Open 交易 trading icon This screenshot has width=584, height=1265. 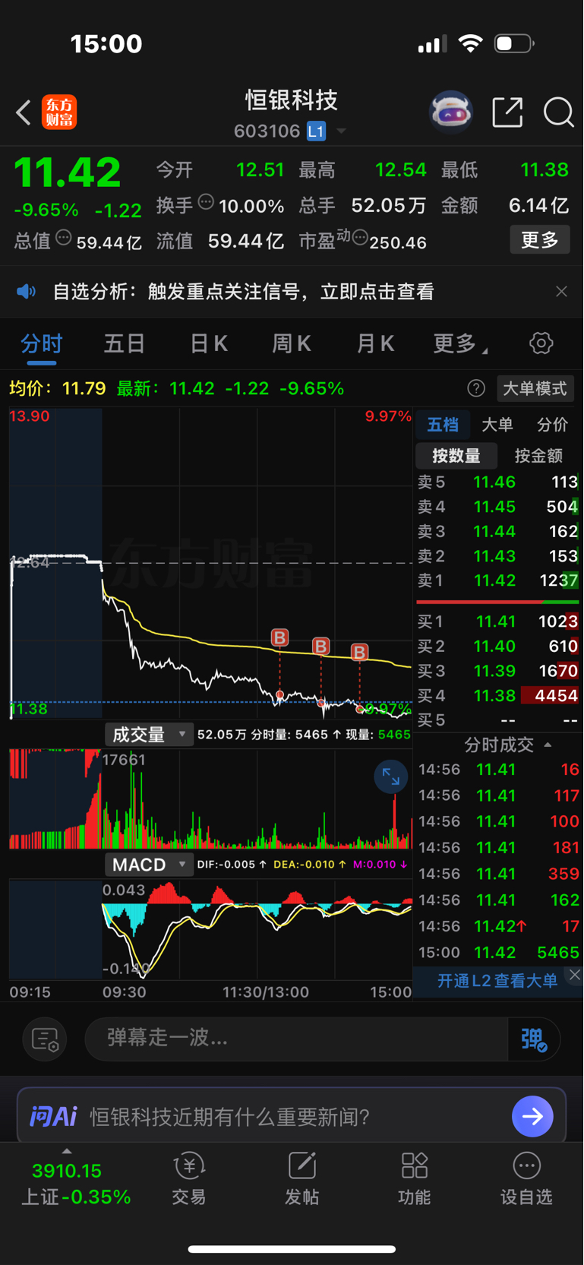[189, 1179]
